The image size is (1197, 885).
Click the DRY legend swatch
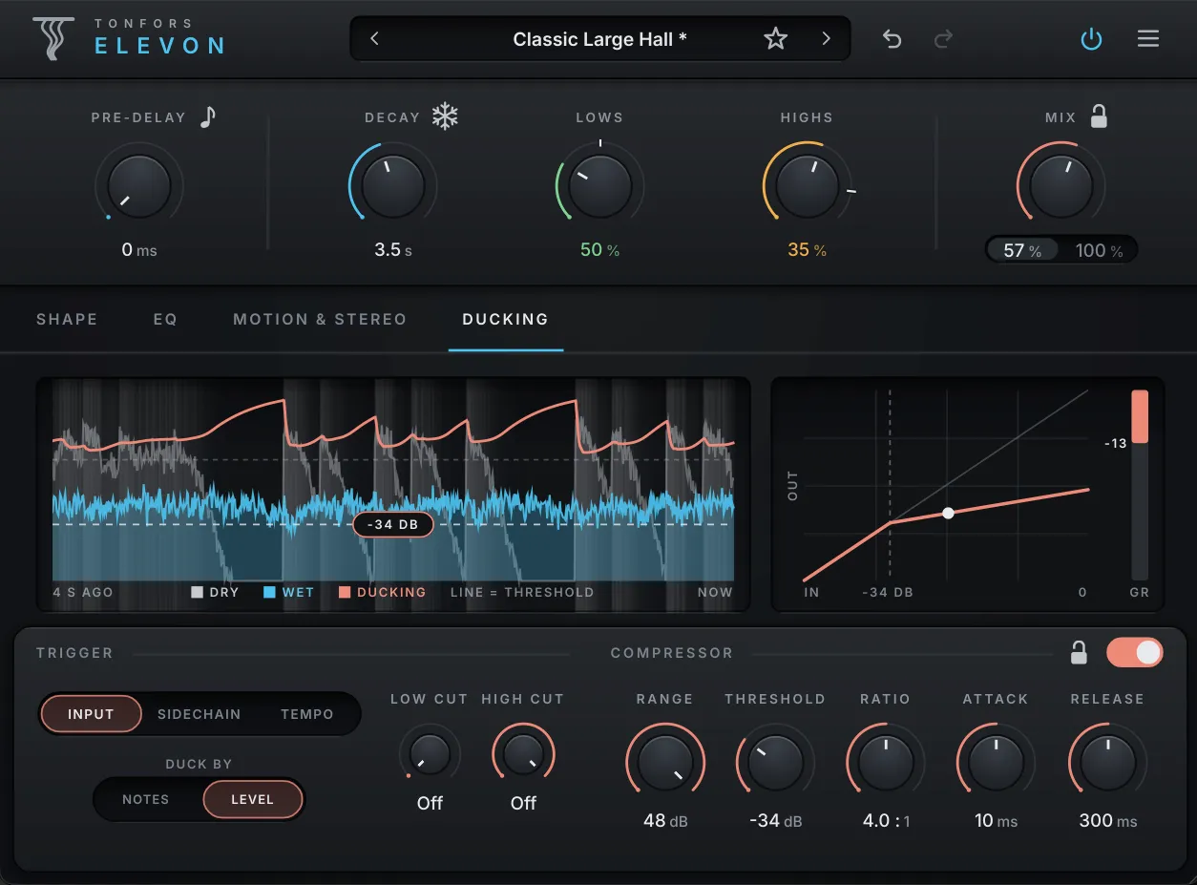(x=198, y=592)
